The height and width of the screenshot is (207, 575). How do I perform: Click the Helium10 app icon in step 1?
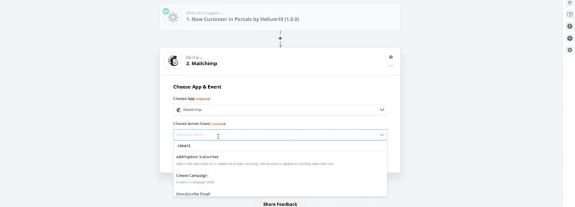(x=173, y=17)
